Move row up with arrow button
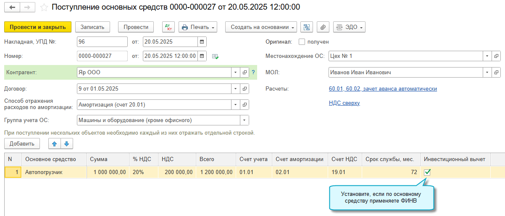The width and height of the screenshot is (505, 216). (54, 144)
